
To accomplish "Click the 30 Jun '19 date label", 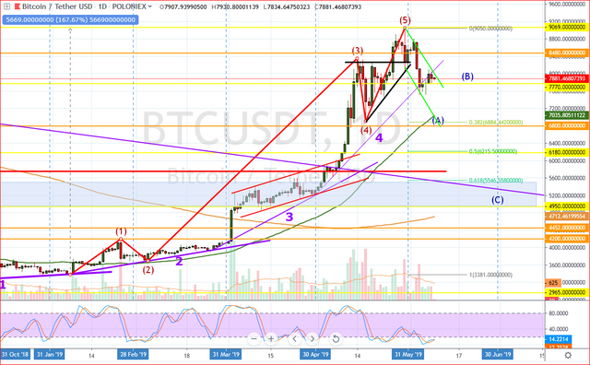I will point(498,355).
